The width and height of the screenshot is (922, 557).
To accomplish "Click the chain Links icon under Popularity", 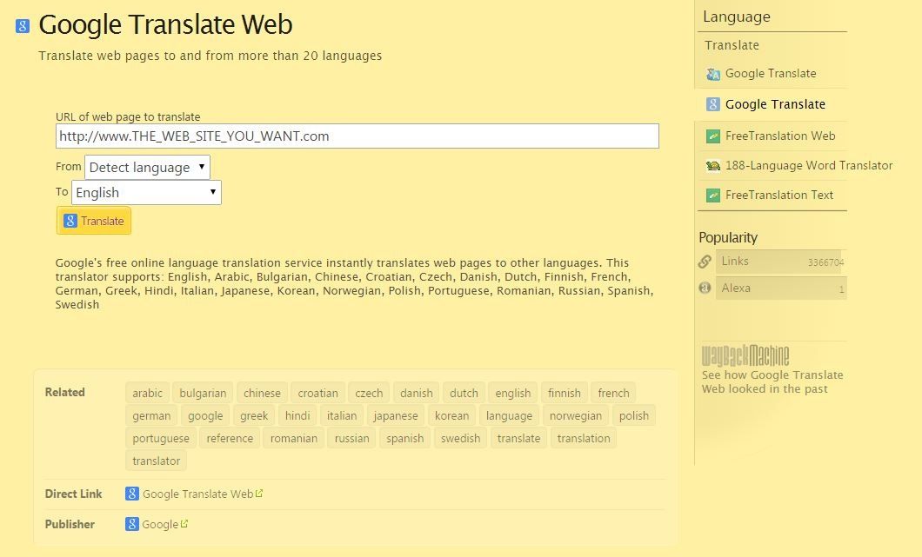I will point(705,262).
